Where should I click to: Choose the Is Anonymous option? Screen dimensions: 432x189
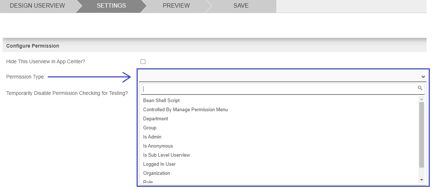coord(158,146)
